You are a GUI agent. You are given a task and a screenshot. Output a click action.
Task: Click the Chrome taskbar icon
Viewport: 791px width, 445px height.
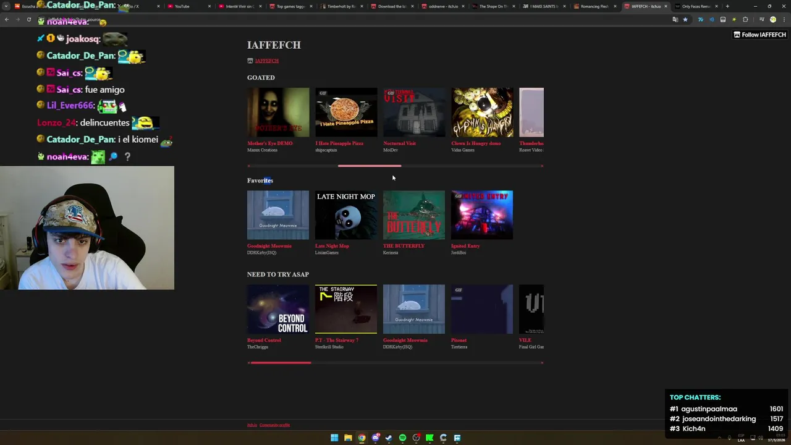pyautogui.click(x=362, y=438)
